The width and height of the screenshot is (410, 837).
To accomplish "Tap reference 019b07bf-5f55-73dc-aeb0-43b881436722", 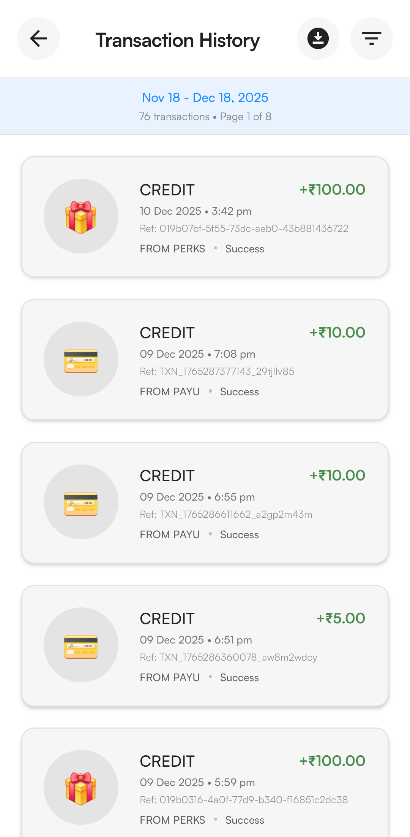I will tap(244, 228).
